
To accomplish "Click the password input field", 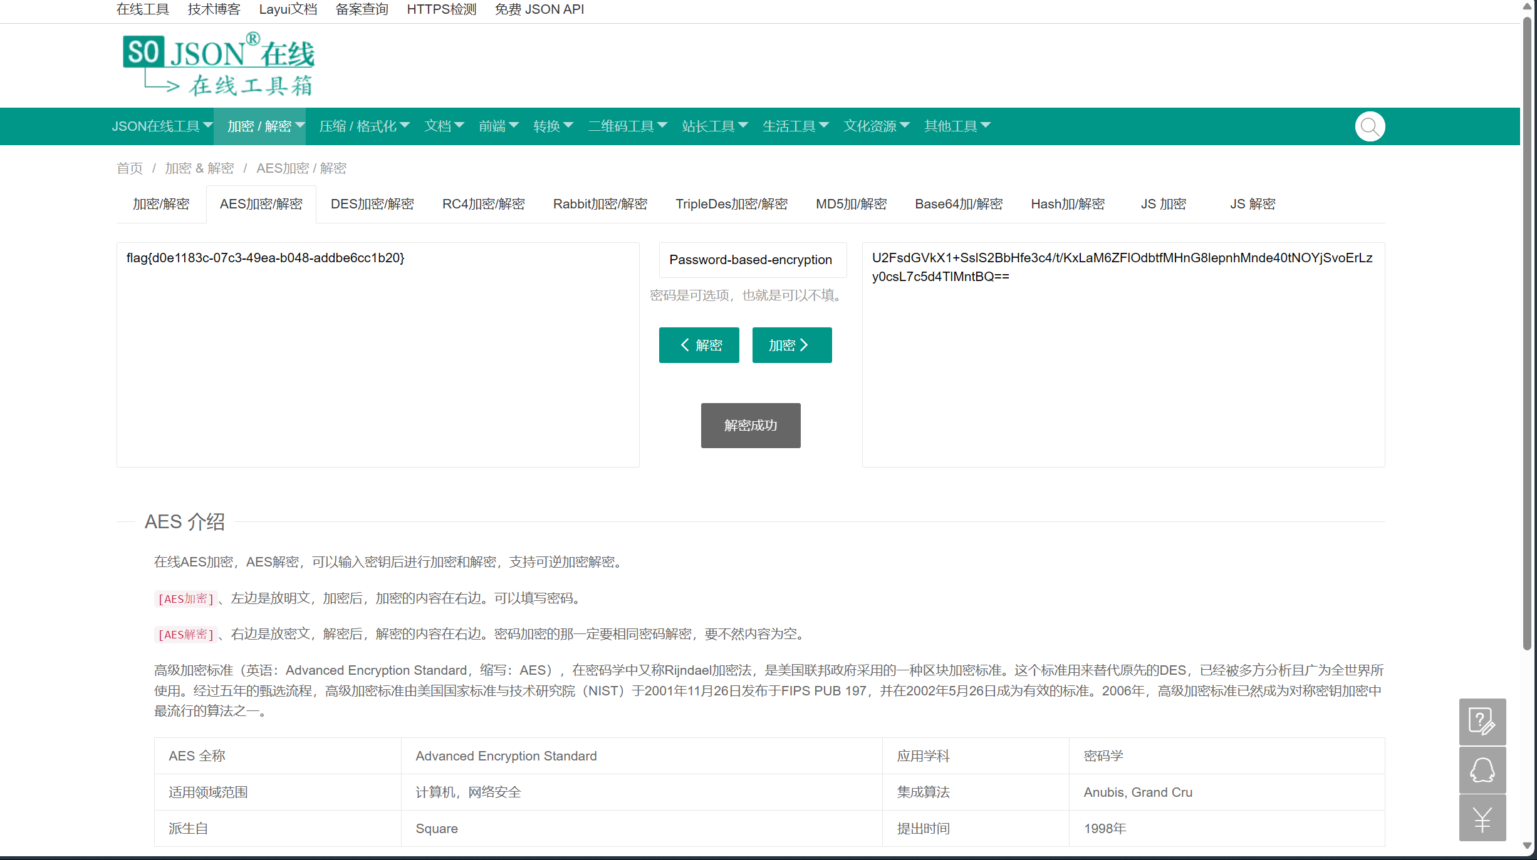I will coord(752,260).
